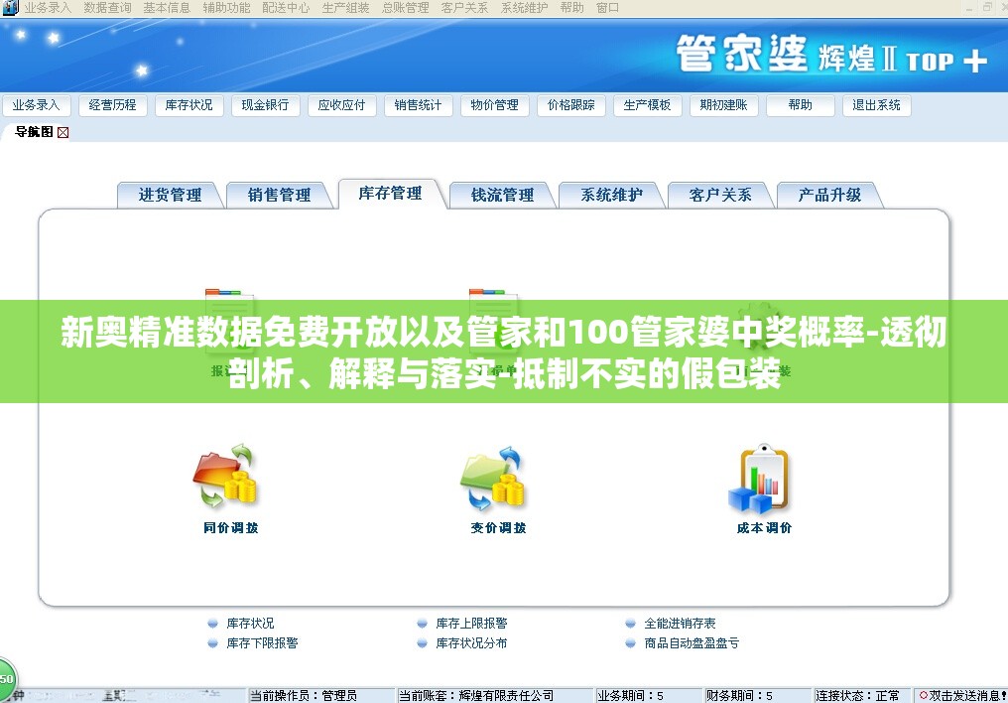Click the 帮助 toolbar button
Image resolution: width=1008 pixels, height=703 pixels.
[801, 105]
